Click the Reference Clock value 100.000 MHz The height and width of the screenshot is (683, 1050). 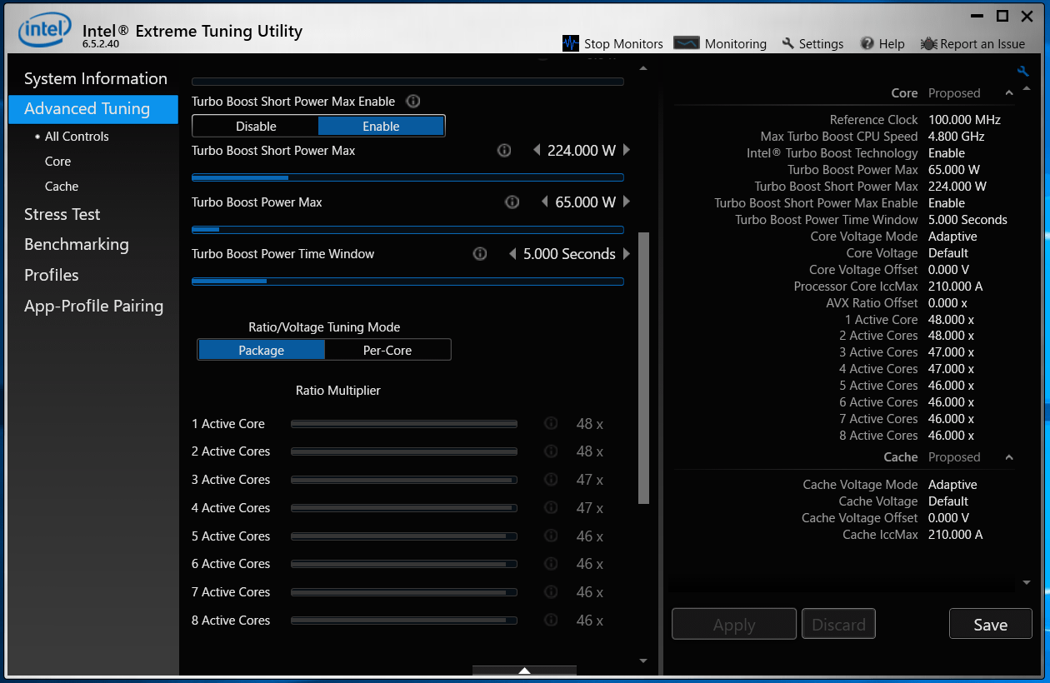pos(964,120)
